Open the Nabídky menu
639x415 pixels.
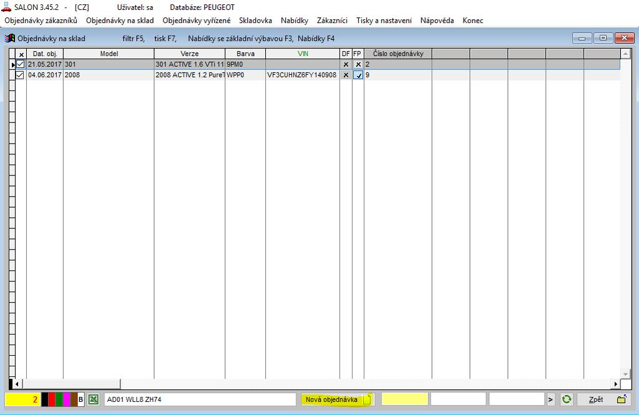pos(295,21)
